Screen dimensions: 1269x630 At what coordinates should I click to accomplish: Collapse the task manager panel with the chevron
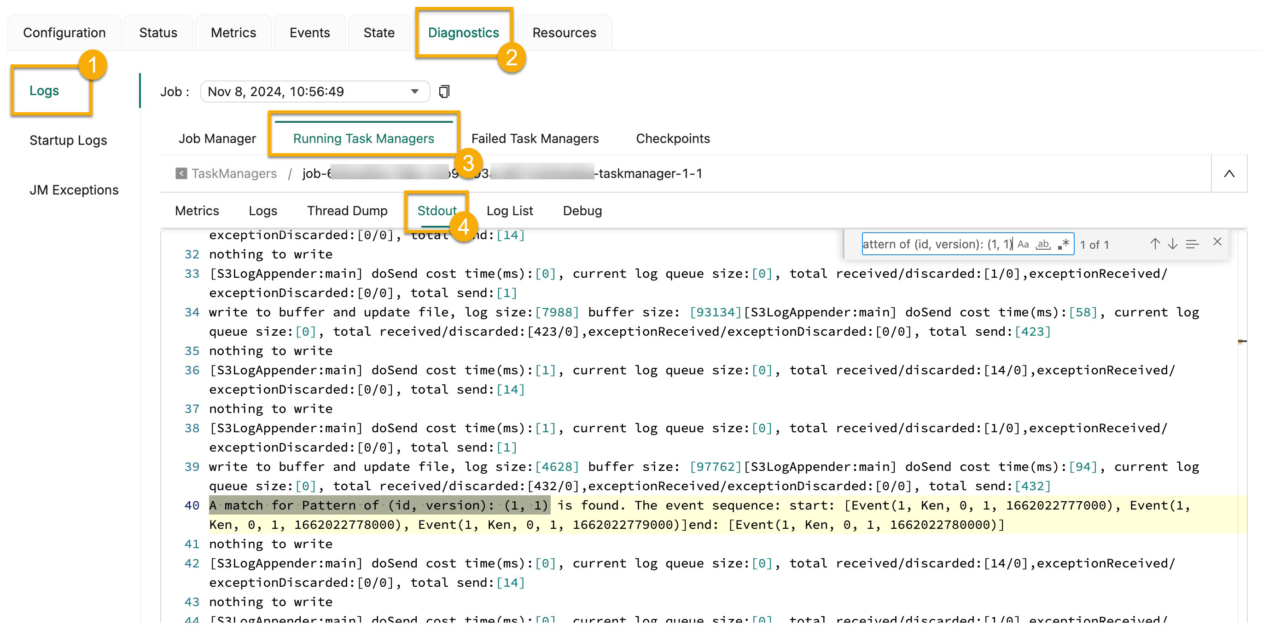coord(1229,173)
